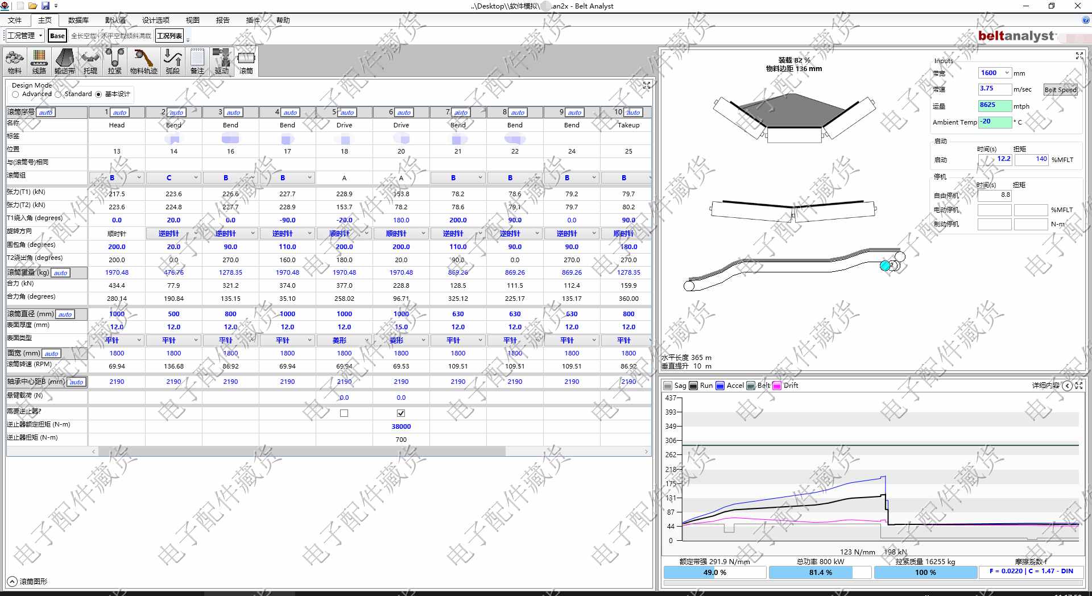Open rotation direction dropdown for pulley 2
1092x596 pixels.
[173, 234]
